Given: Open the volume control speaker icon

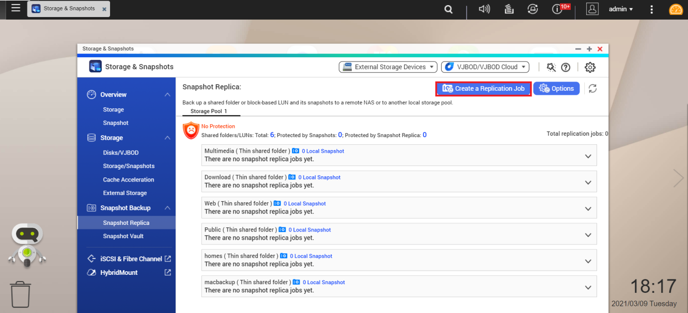Looking at the screenshot, I should (484, 9).
